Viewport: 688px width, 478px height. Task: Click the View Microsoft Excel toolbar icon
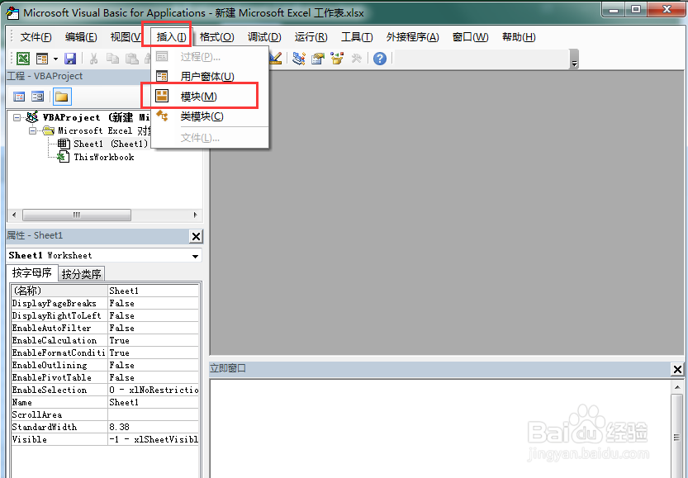[23, 59]
